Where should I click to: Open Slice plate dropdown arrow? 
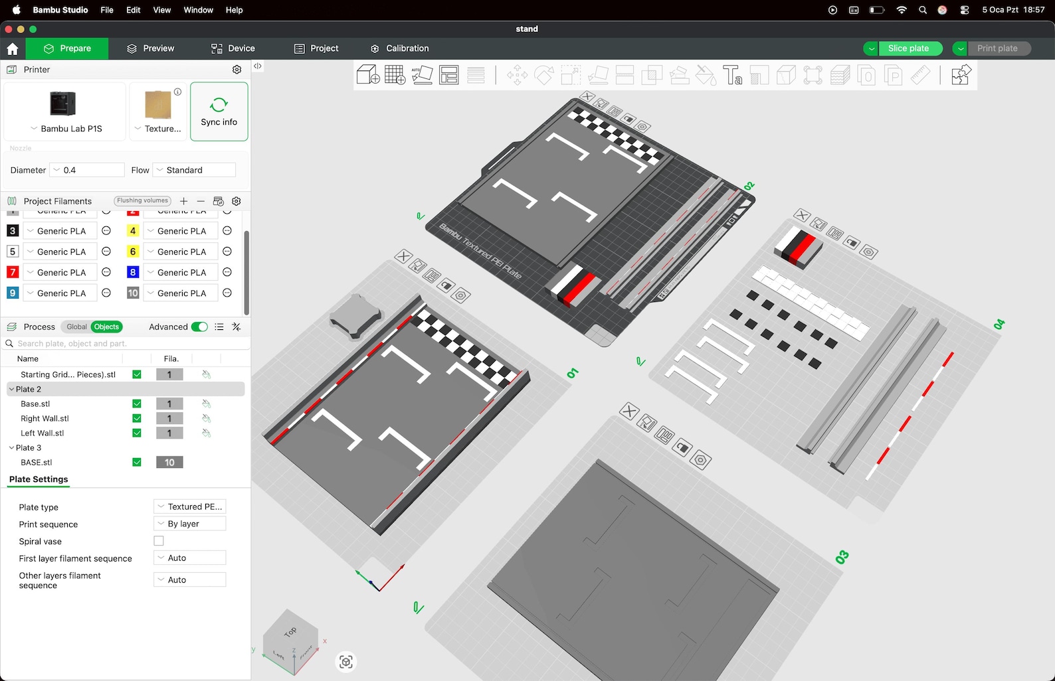point(870,48)
